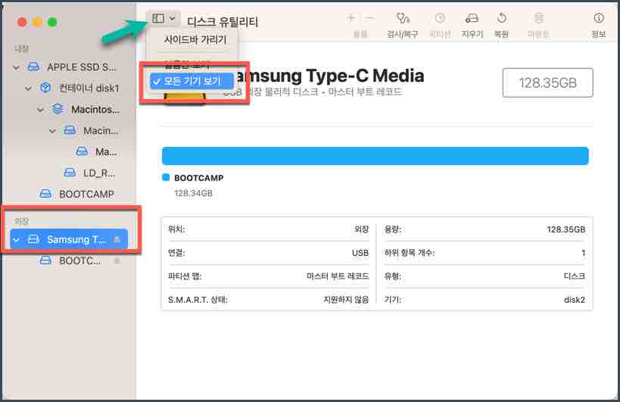The width and height of the screenshot is (620, 402).
Task: Select the Ma... snapshot drive icon
Action: (x=82, y=151)
